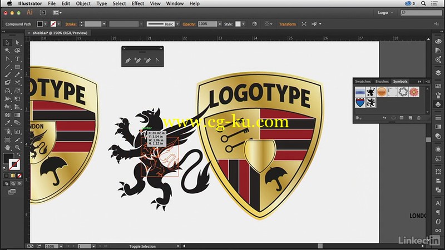Select the Line Segment tool

(7, 67)
